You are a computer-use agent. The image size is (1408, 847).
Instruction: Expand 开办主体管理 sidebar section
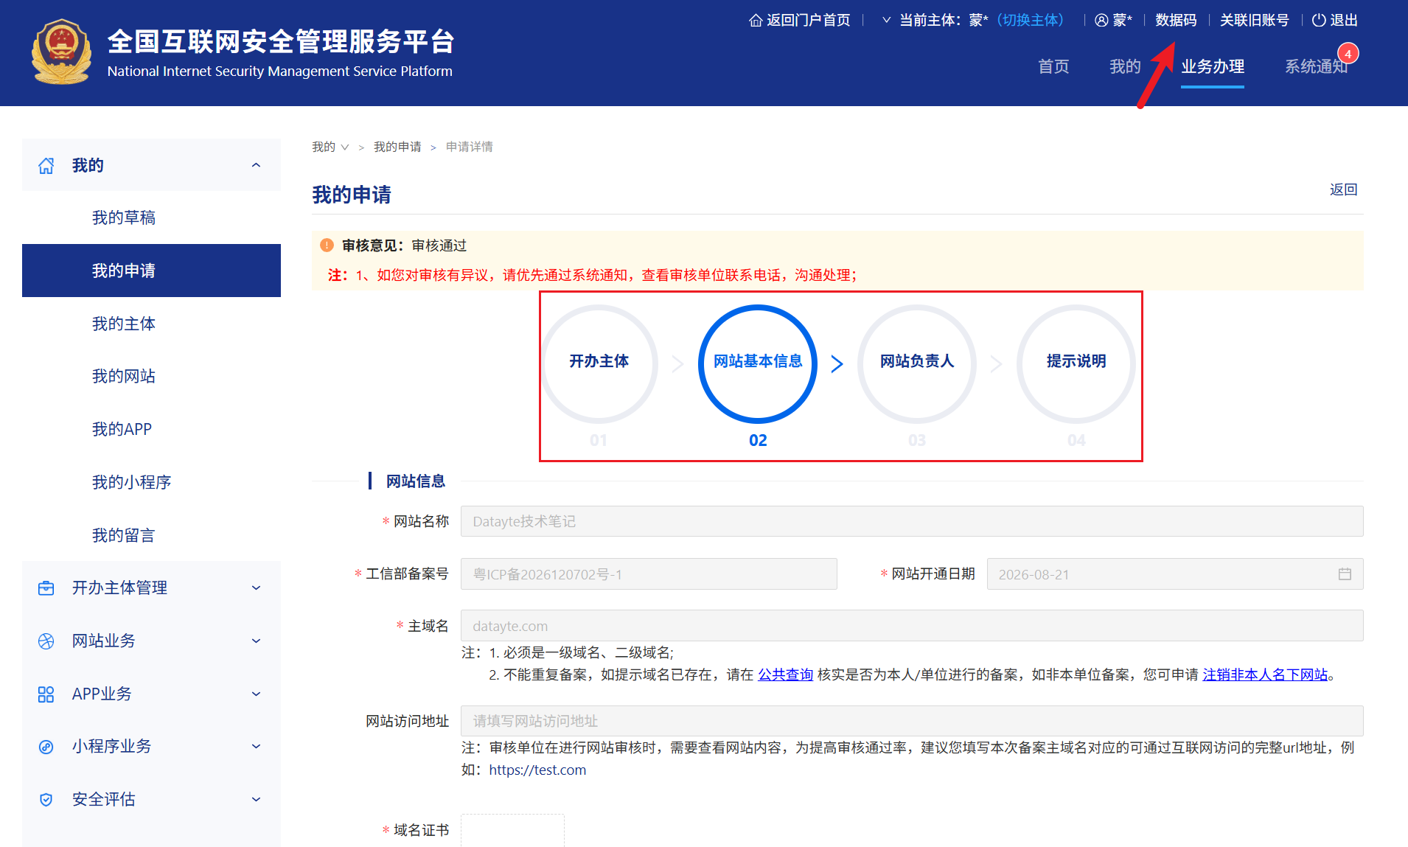coord(256,588)
